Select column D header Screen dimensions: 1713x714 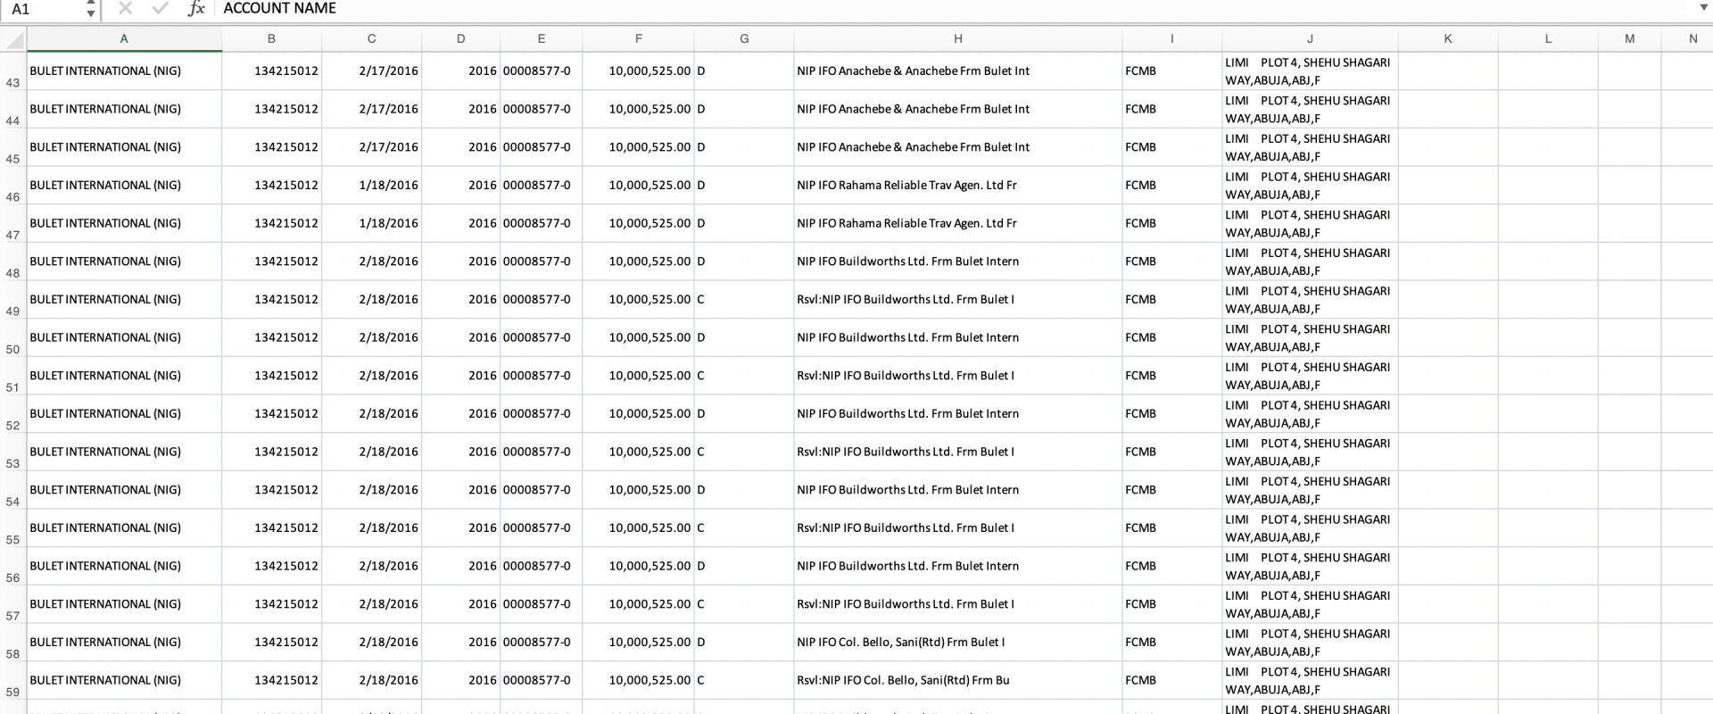click(460, 39)
